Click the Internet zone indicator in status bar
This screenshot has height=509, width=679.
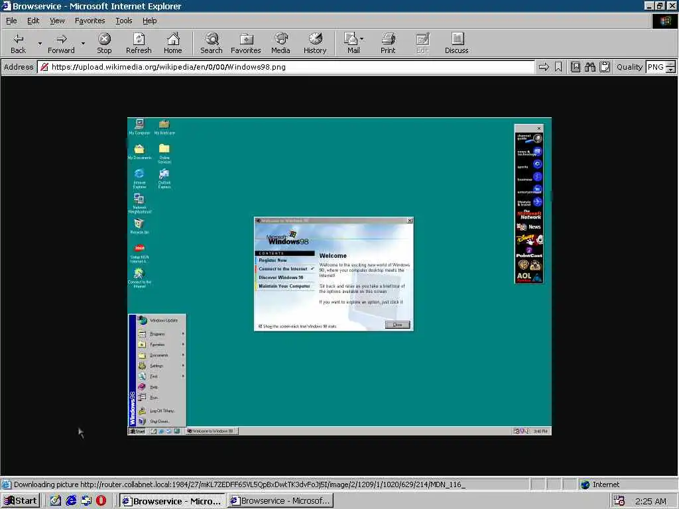[x=599, y=484]
